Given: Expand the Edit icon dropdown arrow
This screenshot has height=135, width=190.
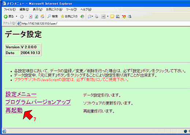Looking at the screenshot, I should click(108, 17).
